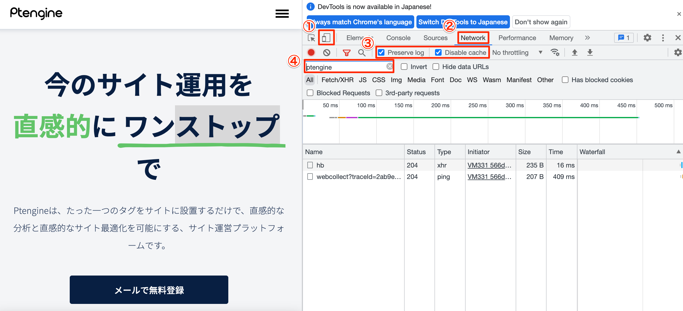Filter requests by Font type

click(x=437, y=80)
